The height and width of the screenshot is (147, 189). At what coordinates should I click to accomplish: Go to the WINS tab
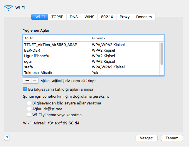tap(89, 17)
